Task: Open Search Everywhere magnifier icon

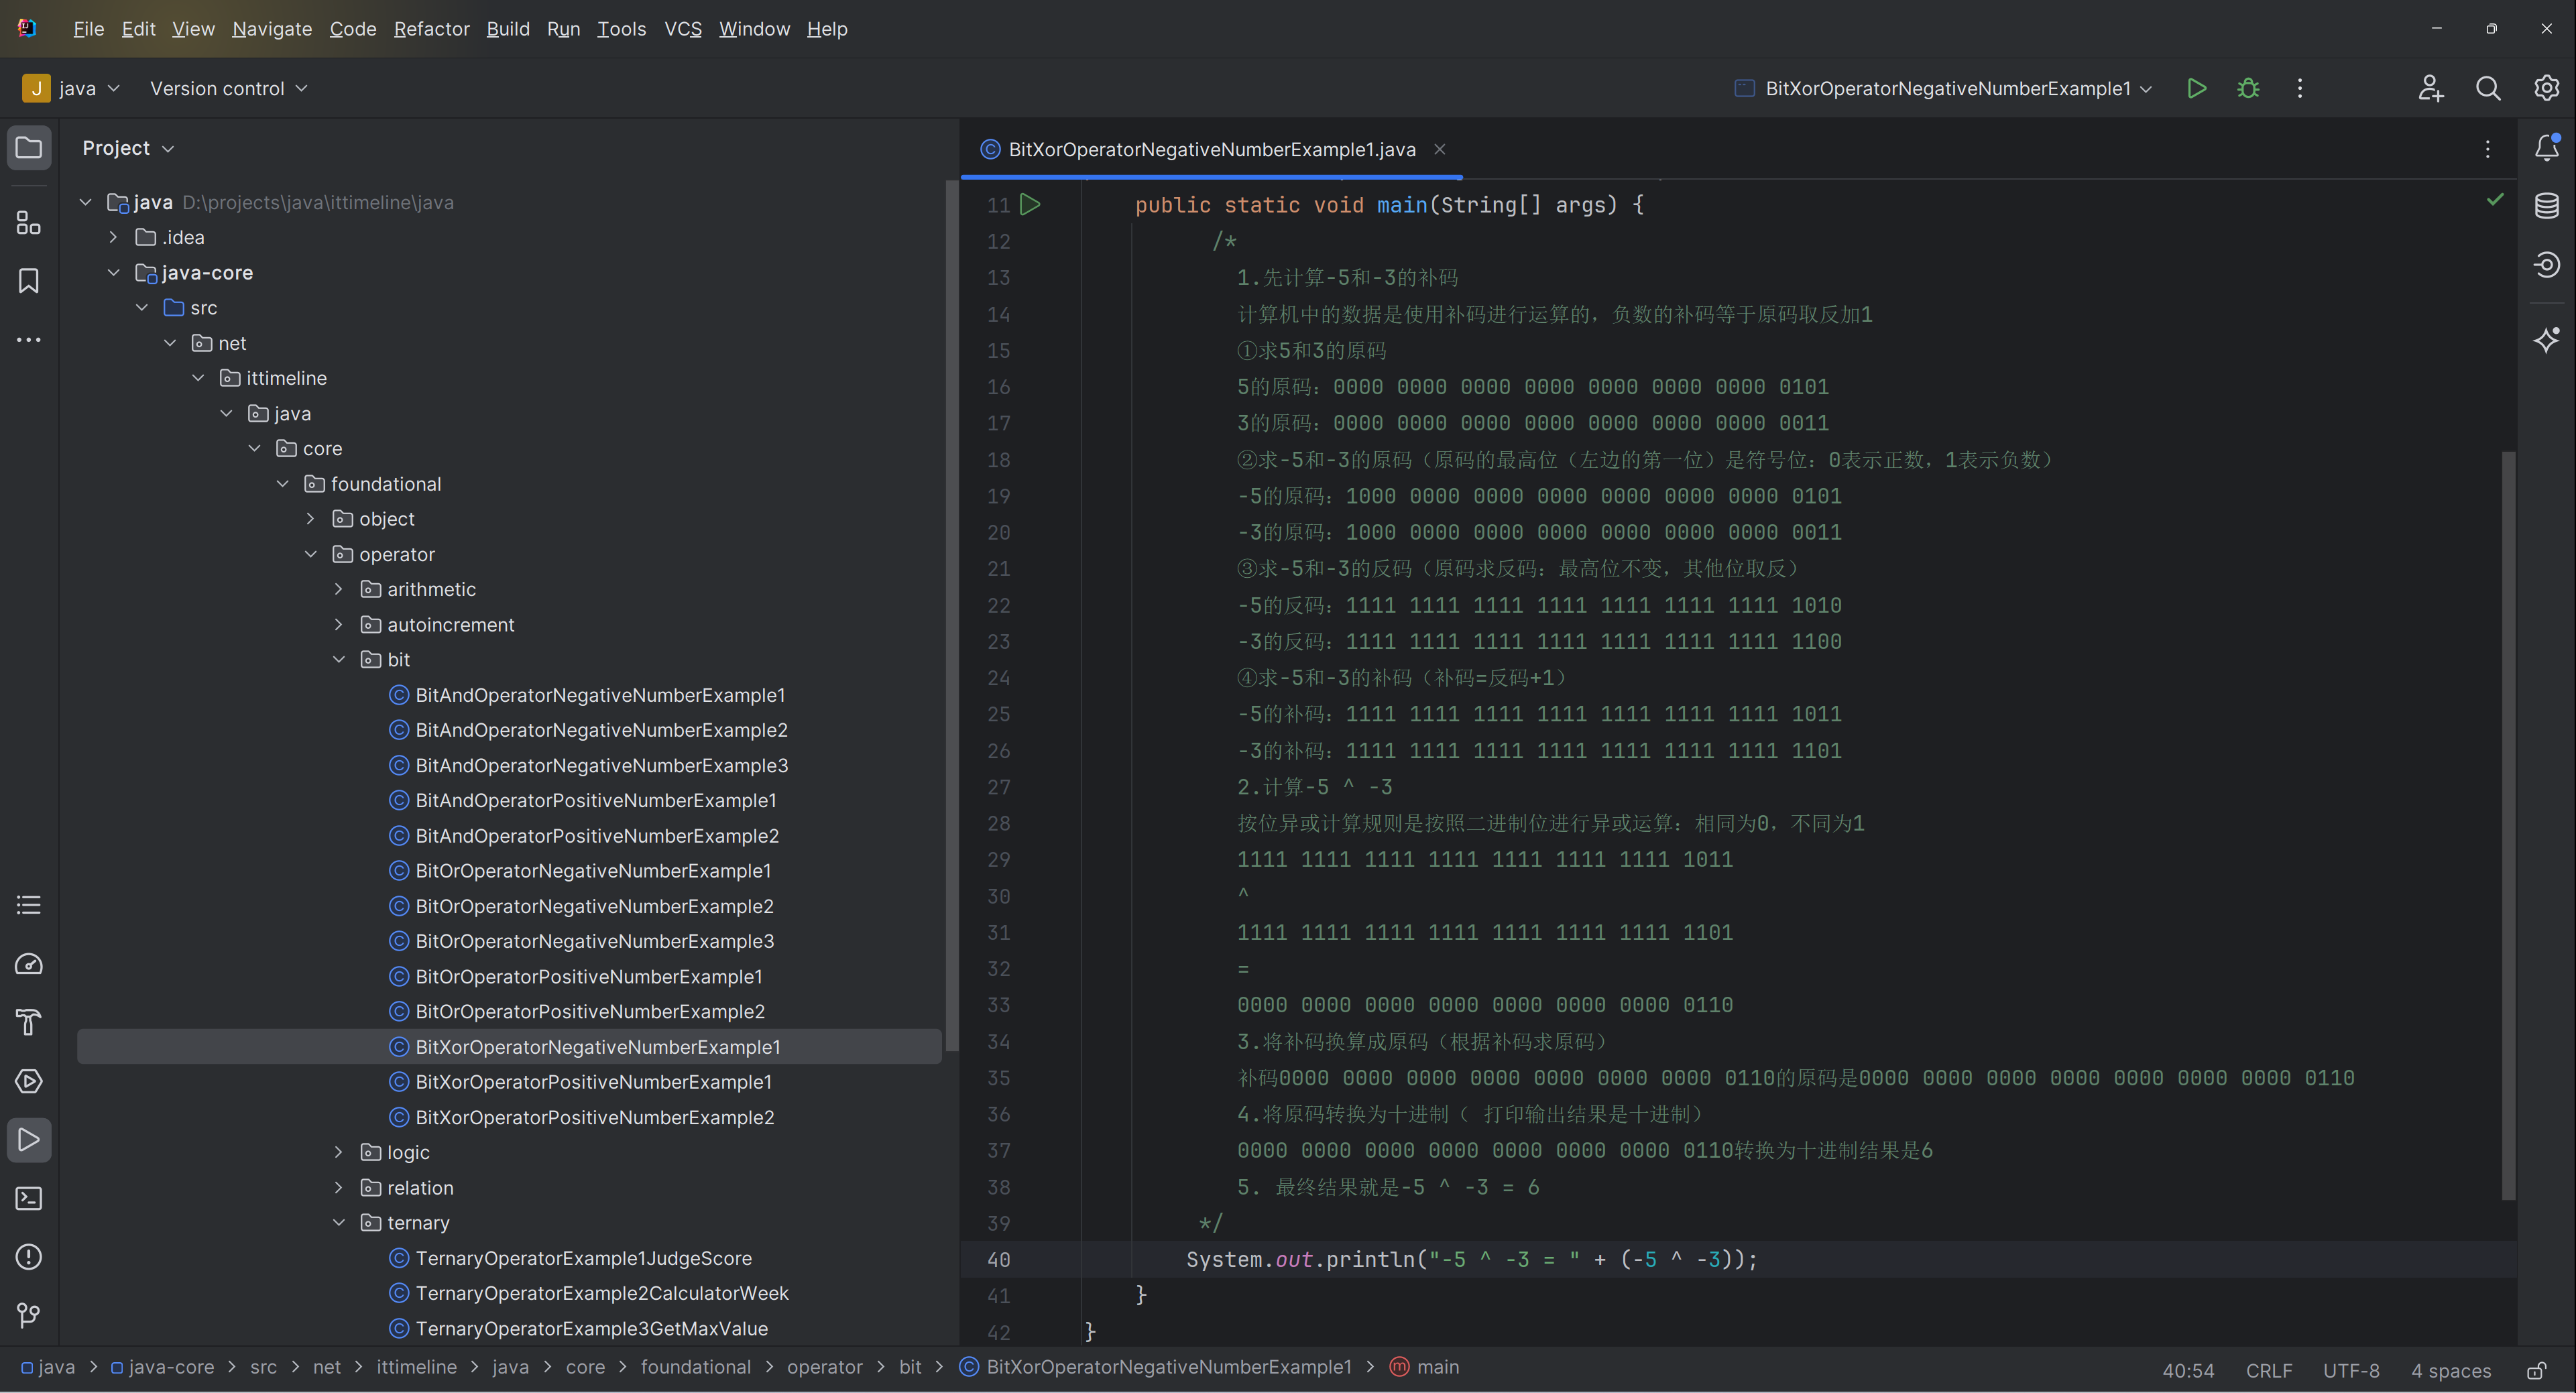Action: pos(2488,88)
